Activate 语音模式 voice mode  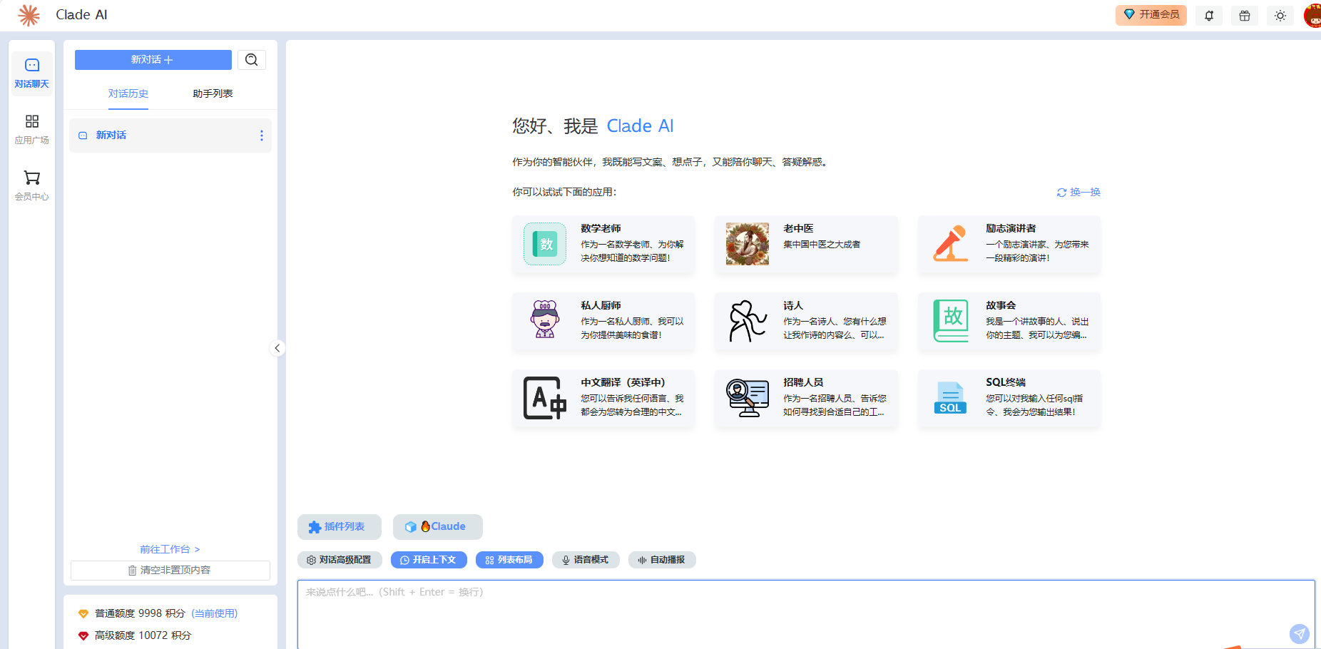586,559
